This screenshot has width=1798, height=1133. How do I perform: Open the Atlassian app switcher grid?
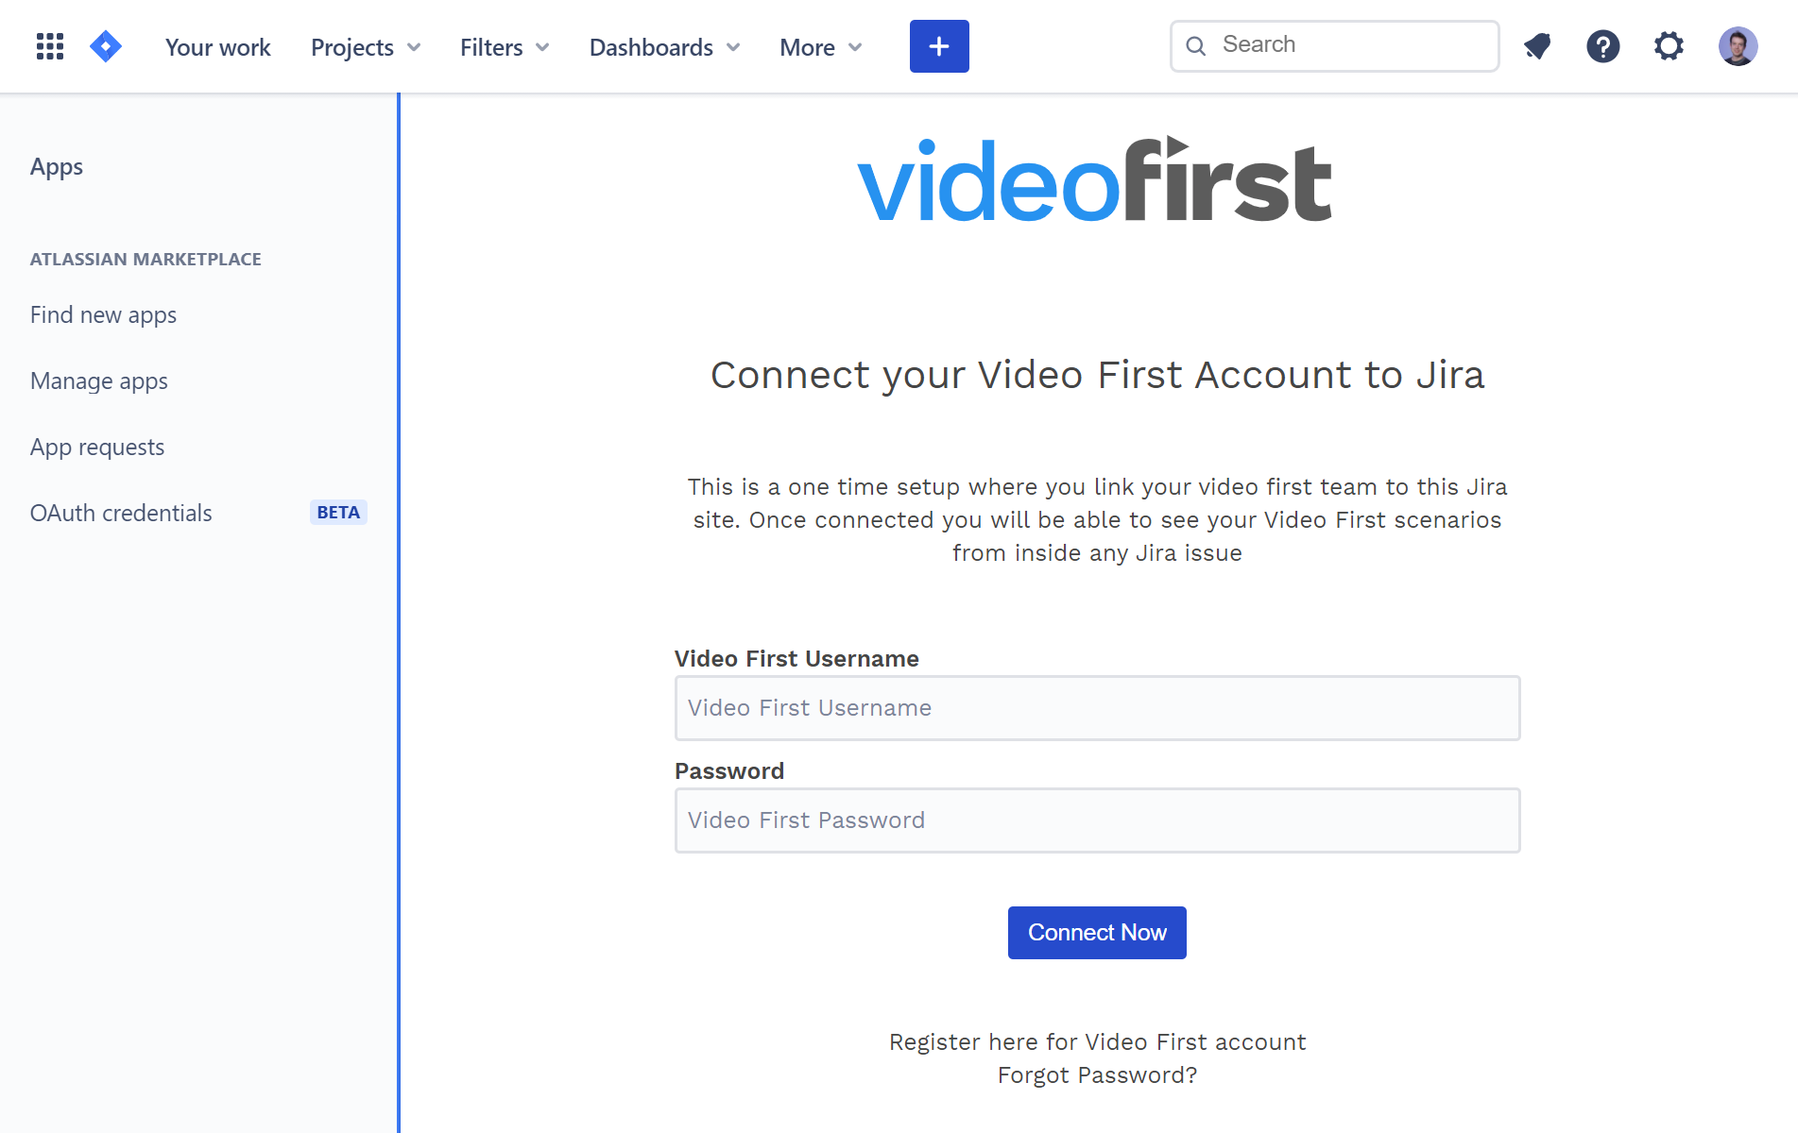coord(49,45)
